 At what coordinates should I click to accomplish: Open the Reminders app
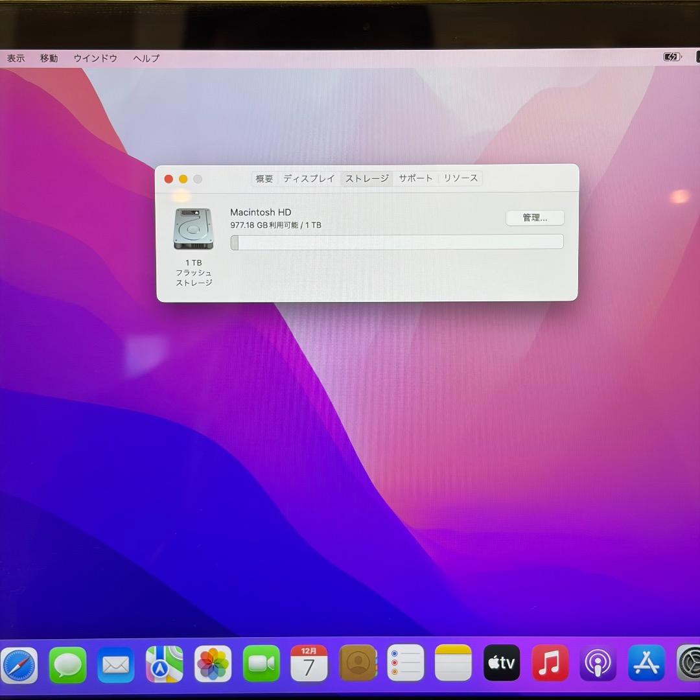pos(406,664)
